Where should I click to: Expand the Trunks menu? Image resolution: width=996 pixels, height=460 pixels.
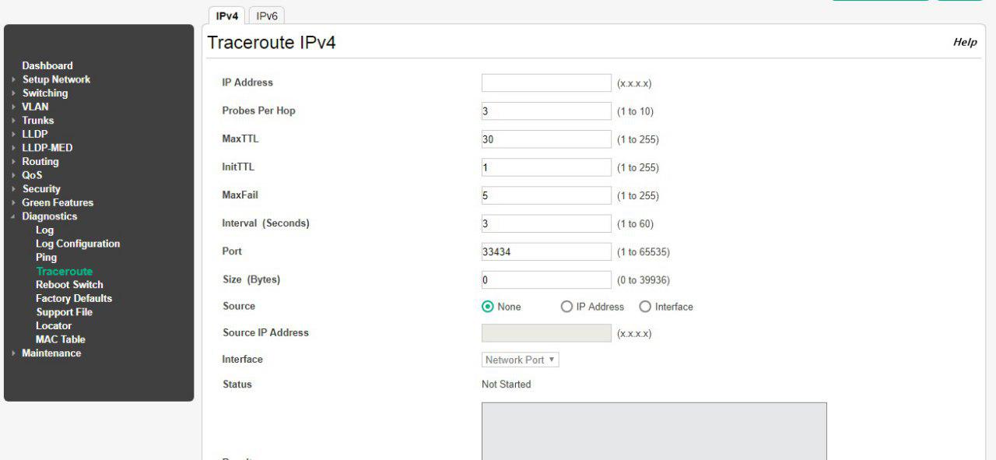click(x=38, y=121)
